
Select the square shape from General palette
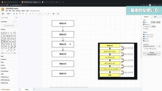[2, 36]
